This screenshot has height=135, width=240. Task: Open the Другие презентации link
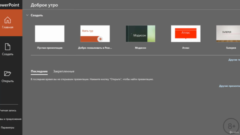(x=229, y=86)
